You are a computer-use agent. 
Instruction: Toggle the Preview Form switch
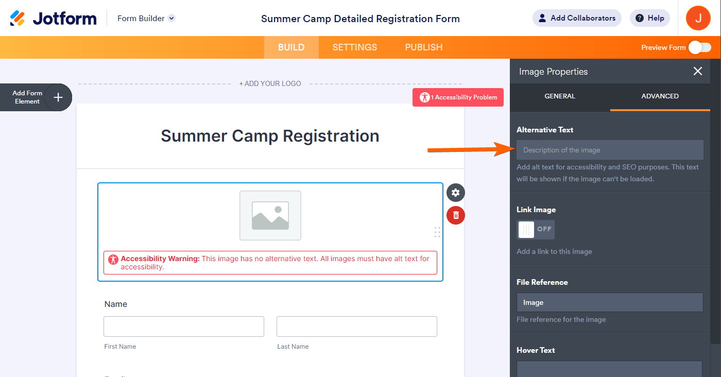point(700,47)
